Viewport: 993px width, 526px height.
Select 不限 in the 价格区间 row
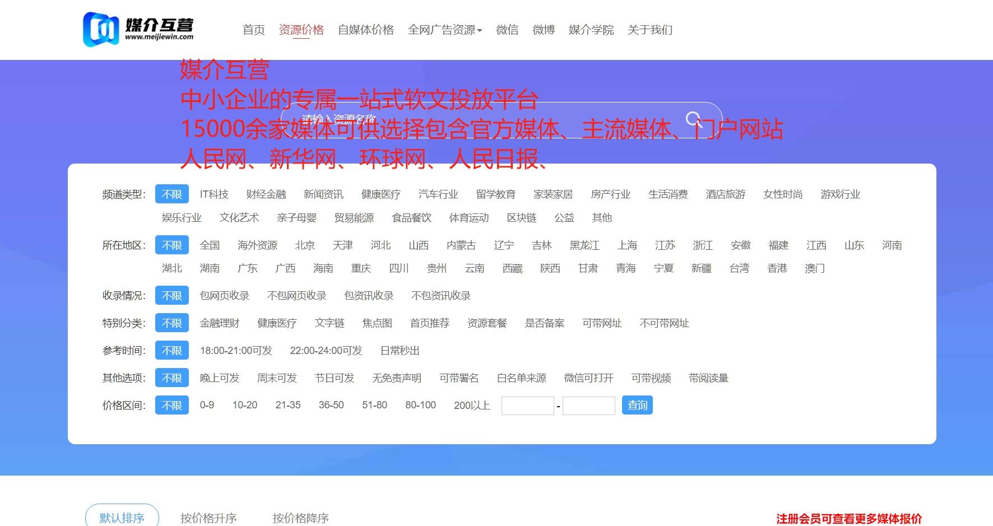pyautogui.click(x=172, y=405)
